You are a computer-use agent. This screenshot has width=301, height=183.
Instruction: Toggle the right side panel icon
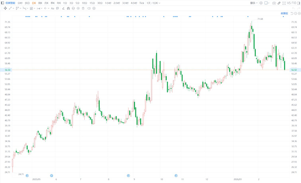click(x=299, y=3)
